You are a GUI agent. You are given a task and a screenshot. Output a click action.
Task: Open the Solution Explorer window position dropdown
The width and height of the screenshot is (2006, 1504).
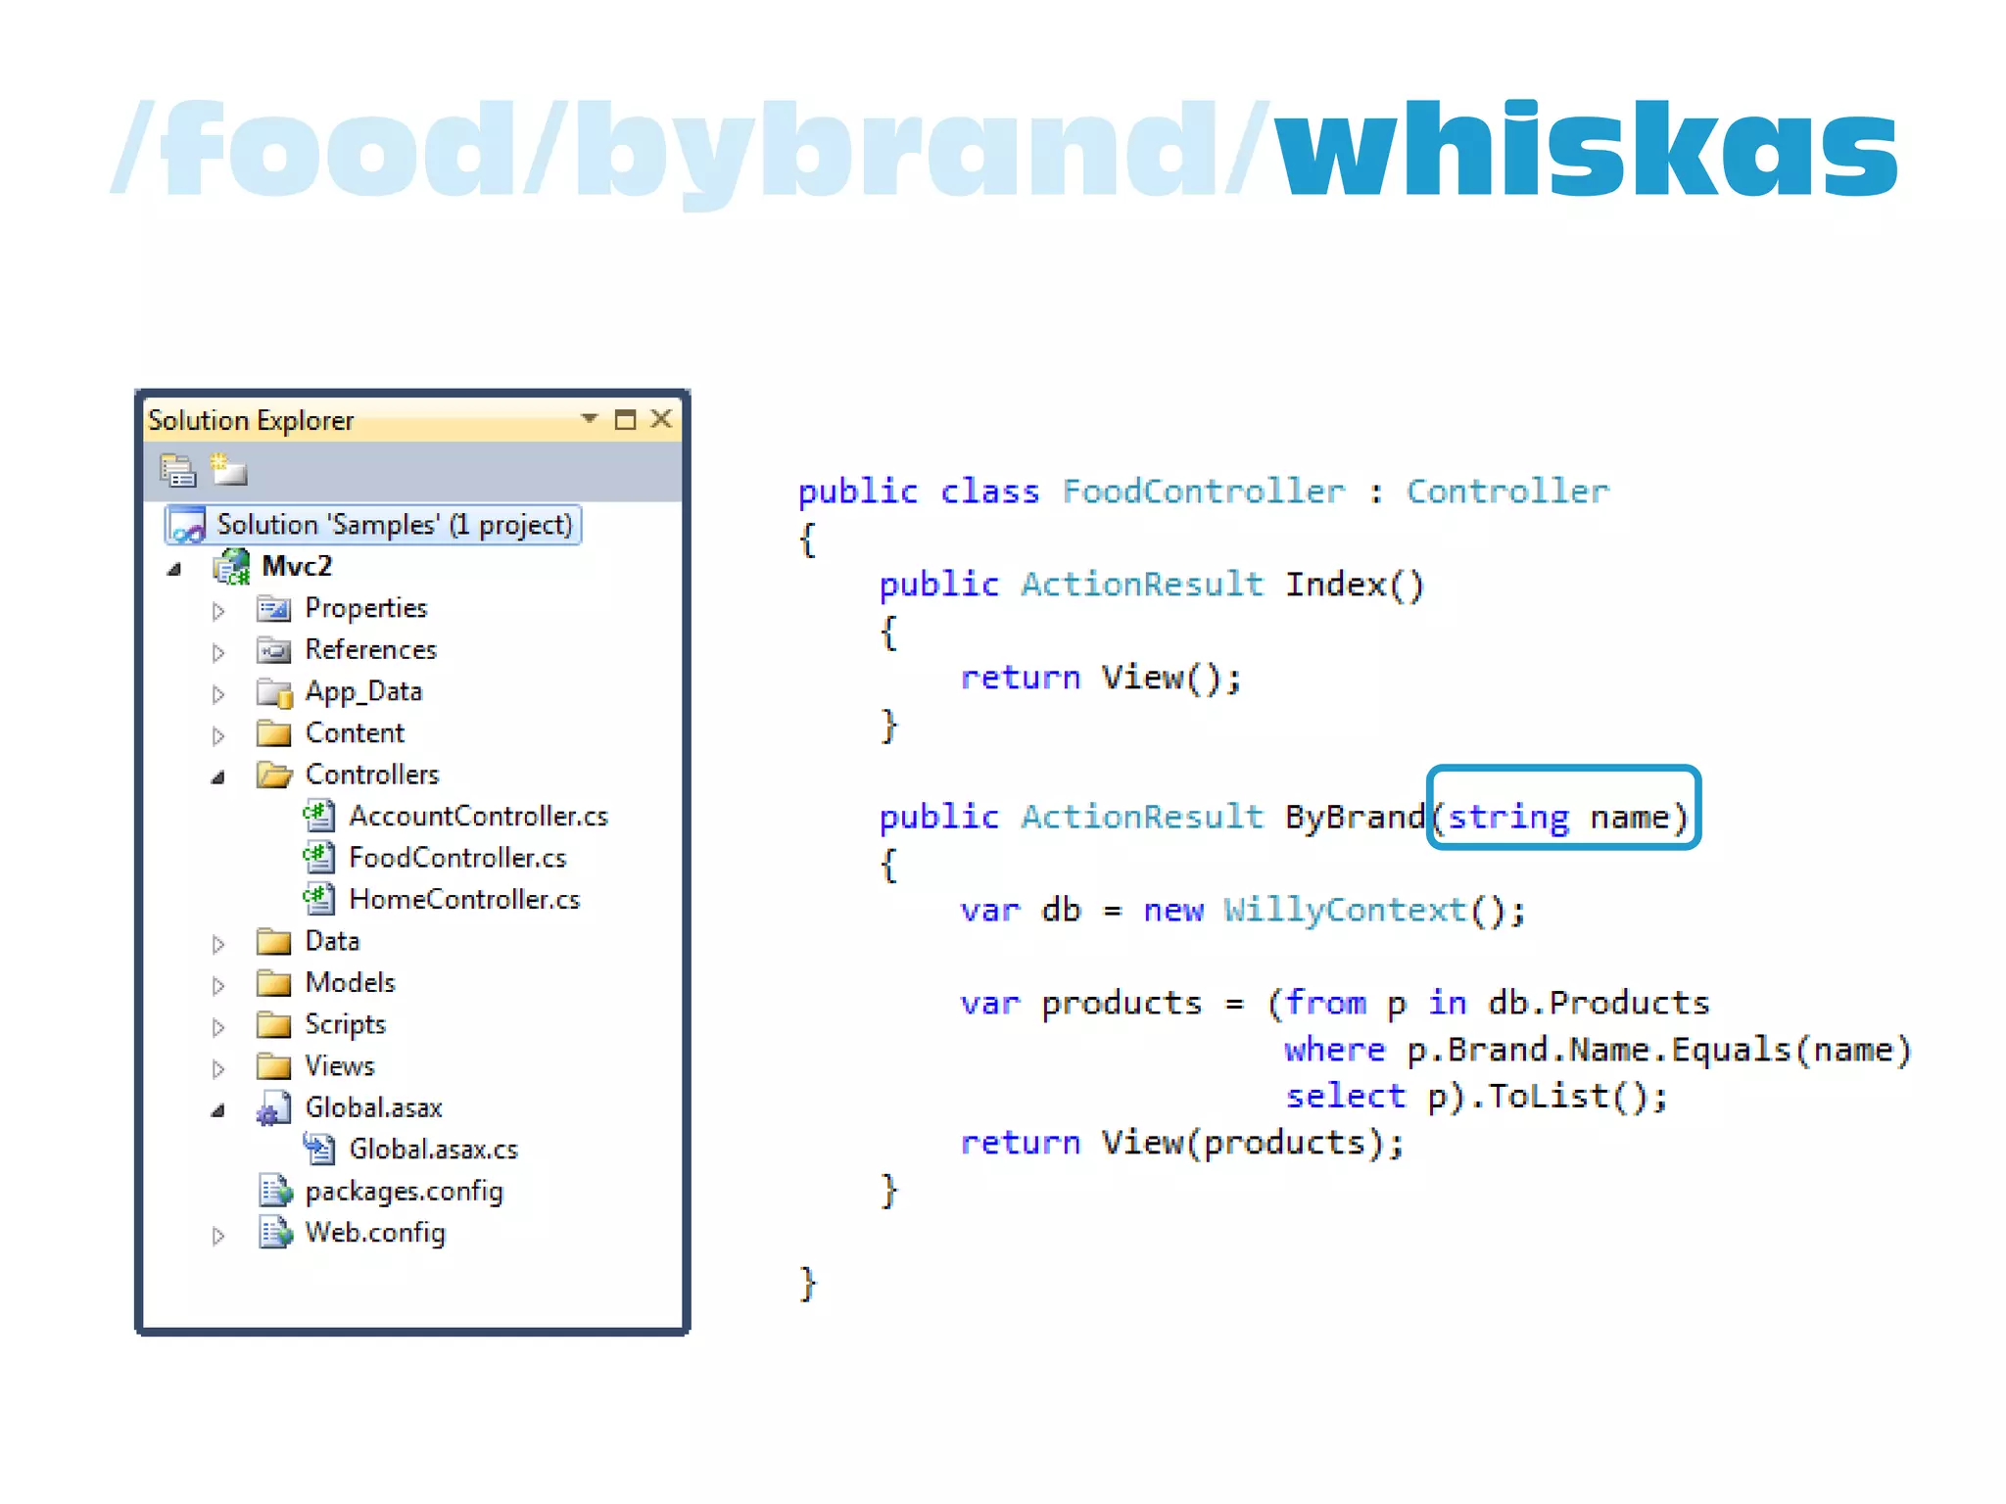tap(589, 419)
